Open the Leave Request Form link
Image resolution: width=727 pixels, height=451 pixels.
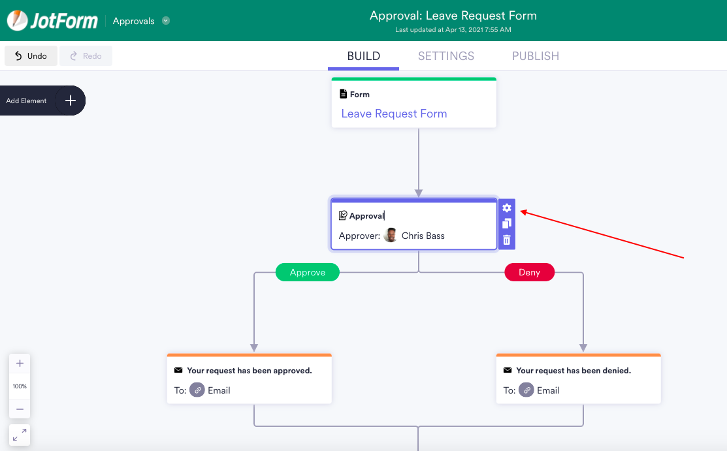[394, 114]
